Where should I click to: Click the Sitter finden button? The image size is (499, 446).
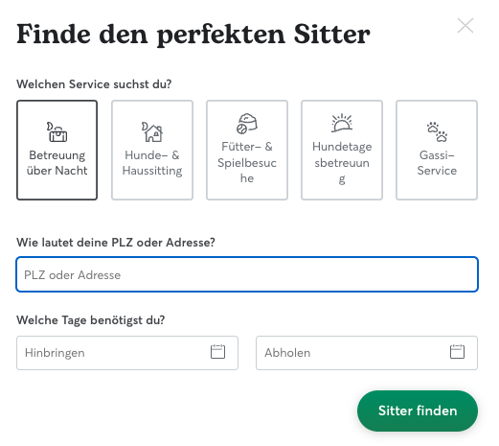[x=418, y=411]
